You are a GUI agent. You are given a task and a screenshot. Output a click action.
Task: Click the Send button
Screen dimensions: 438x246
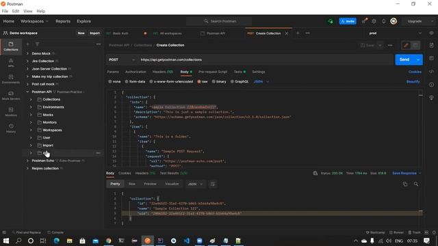point(404,59)
